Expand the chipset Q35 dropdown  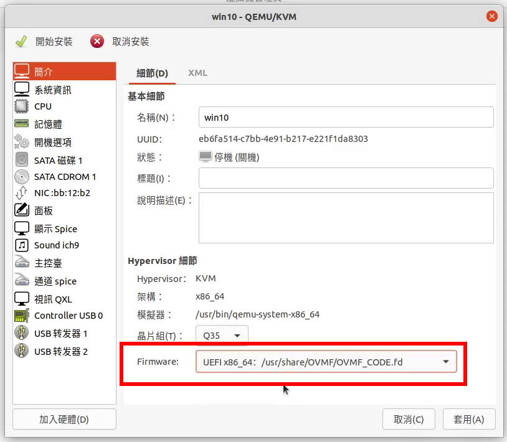tap(222, 336)
